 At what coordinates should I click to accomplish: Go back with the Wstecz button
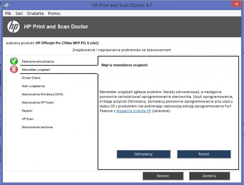tap(163, 176)
